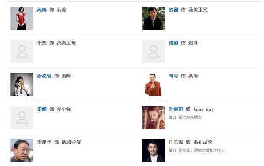Click the name 任东霖 playing 婚礼司仪
264x166 pixels.
click(176, 142)
